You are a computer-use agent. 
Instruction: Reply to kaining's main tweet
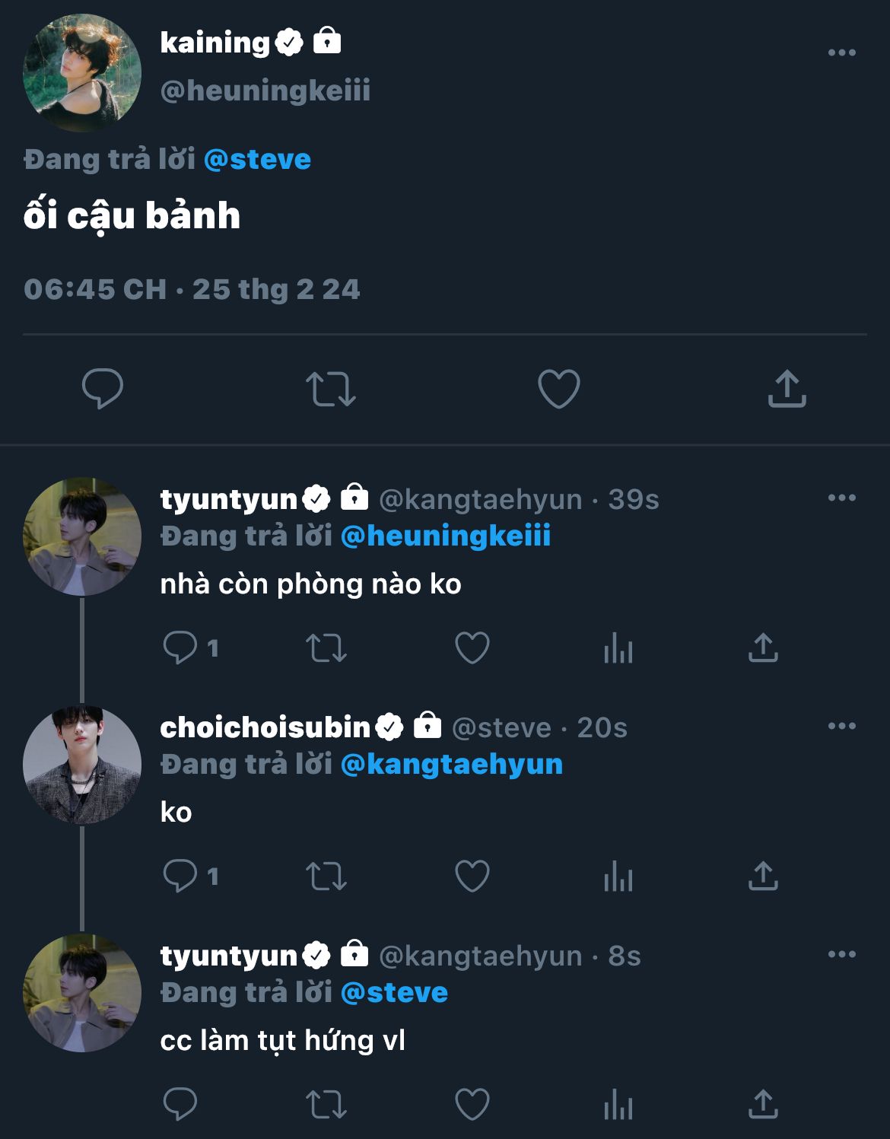point(103,389)
